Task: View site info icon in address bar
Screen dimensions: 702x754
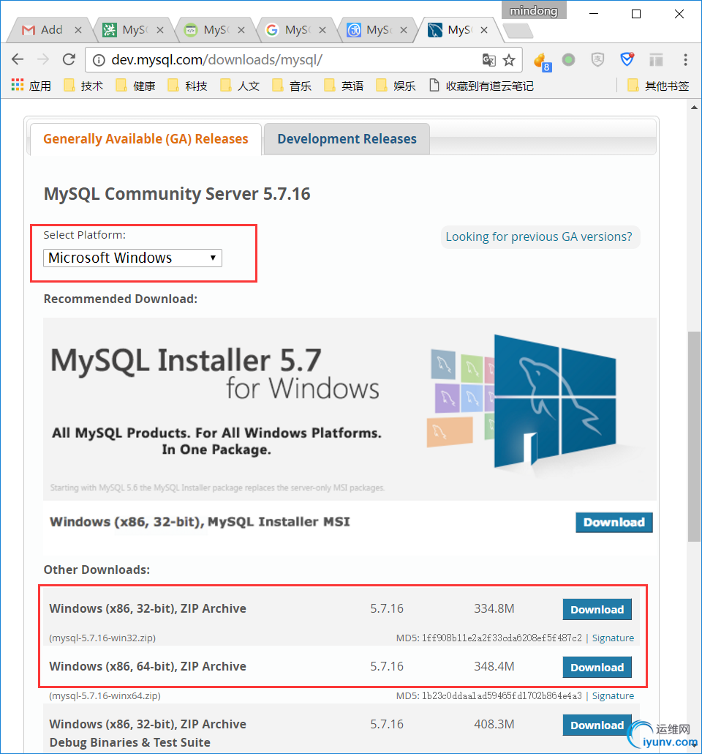Action: tap(99, 60)
